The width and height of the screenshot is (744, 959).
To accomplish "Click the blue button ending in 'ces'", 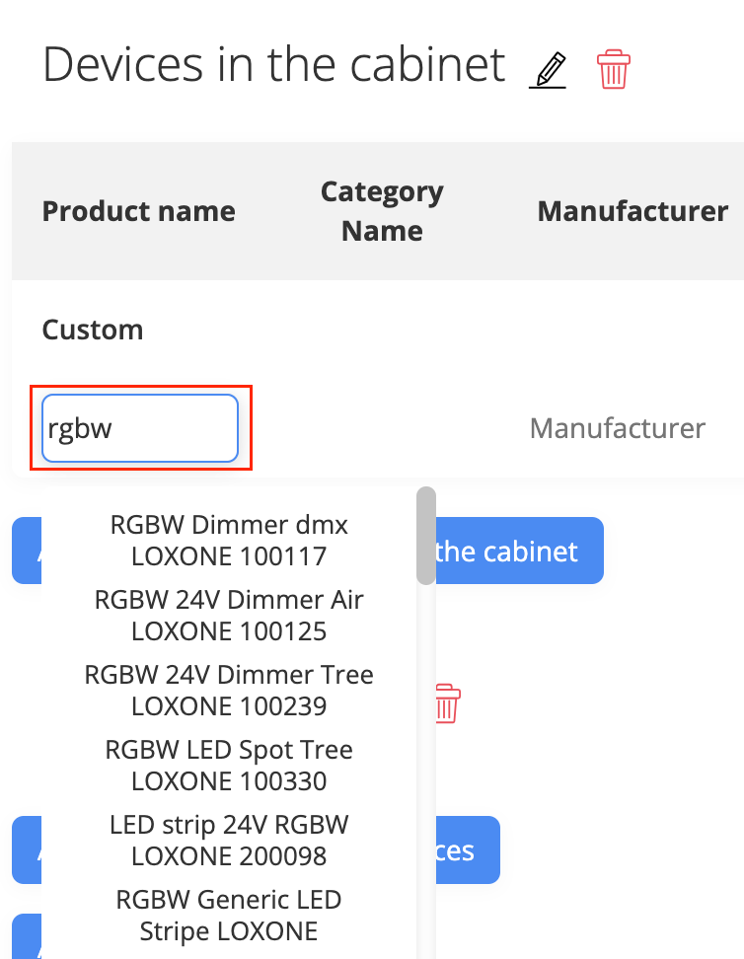I will click(x=468, y=850).
